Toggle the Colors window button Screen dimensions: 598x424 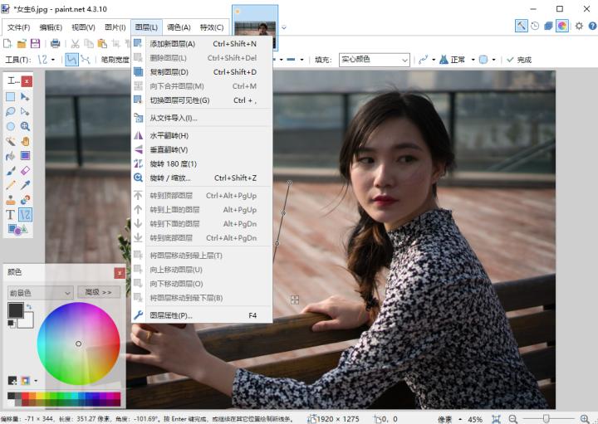(x=562, y=27)
